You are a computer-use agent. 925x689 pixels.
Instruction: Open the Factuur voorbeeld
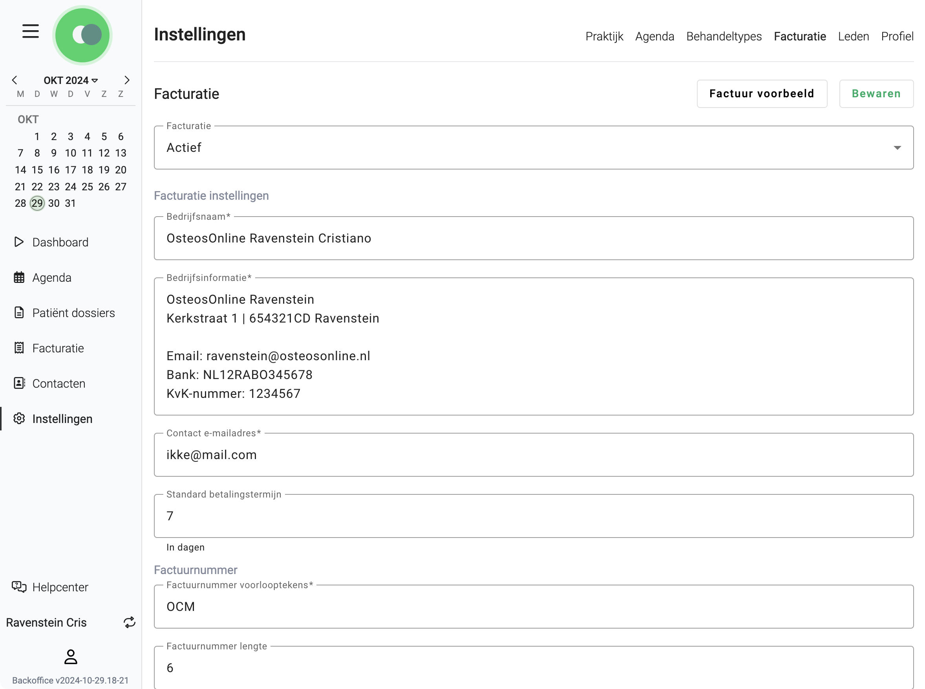[762, 93]
